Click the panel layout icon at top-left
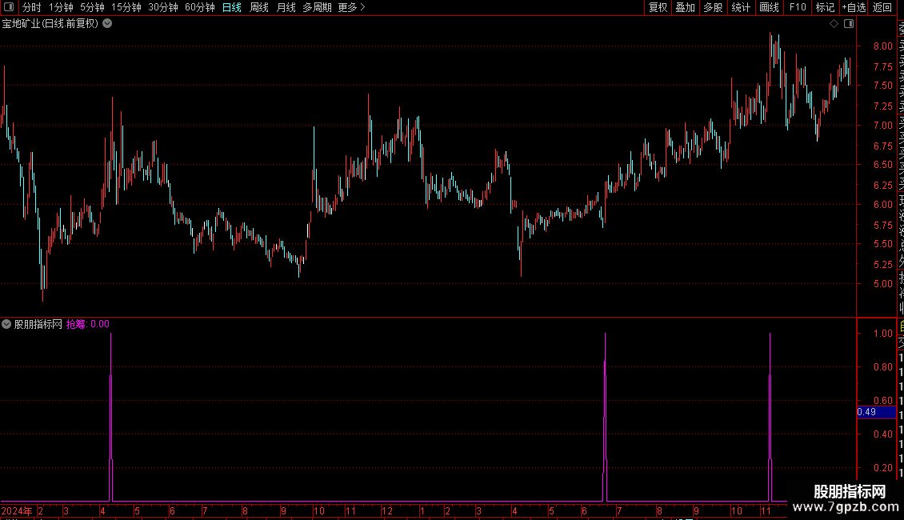904x520 pixels. (x=9, y=7)
